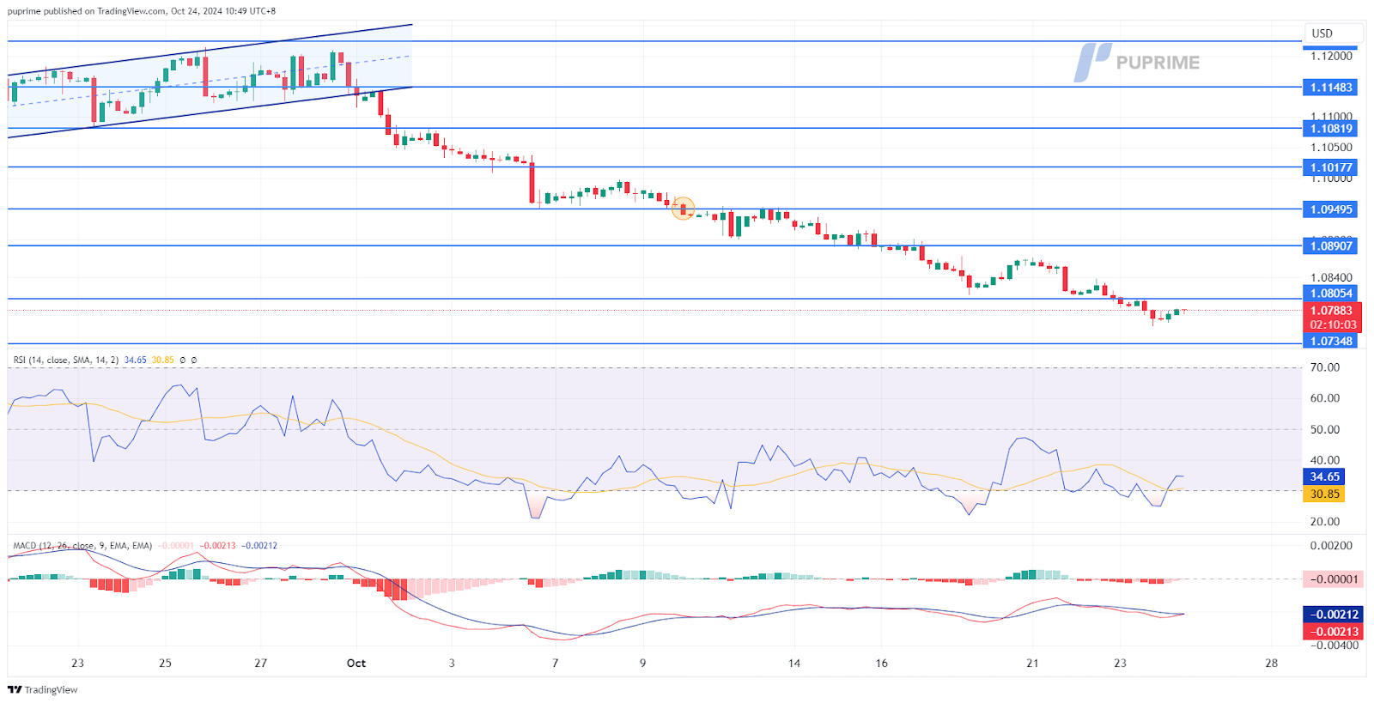
Task: Click the signal value -0.00213 axis label
Action: click(x=1333, y=632)
